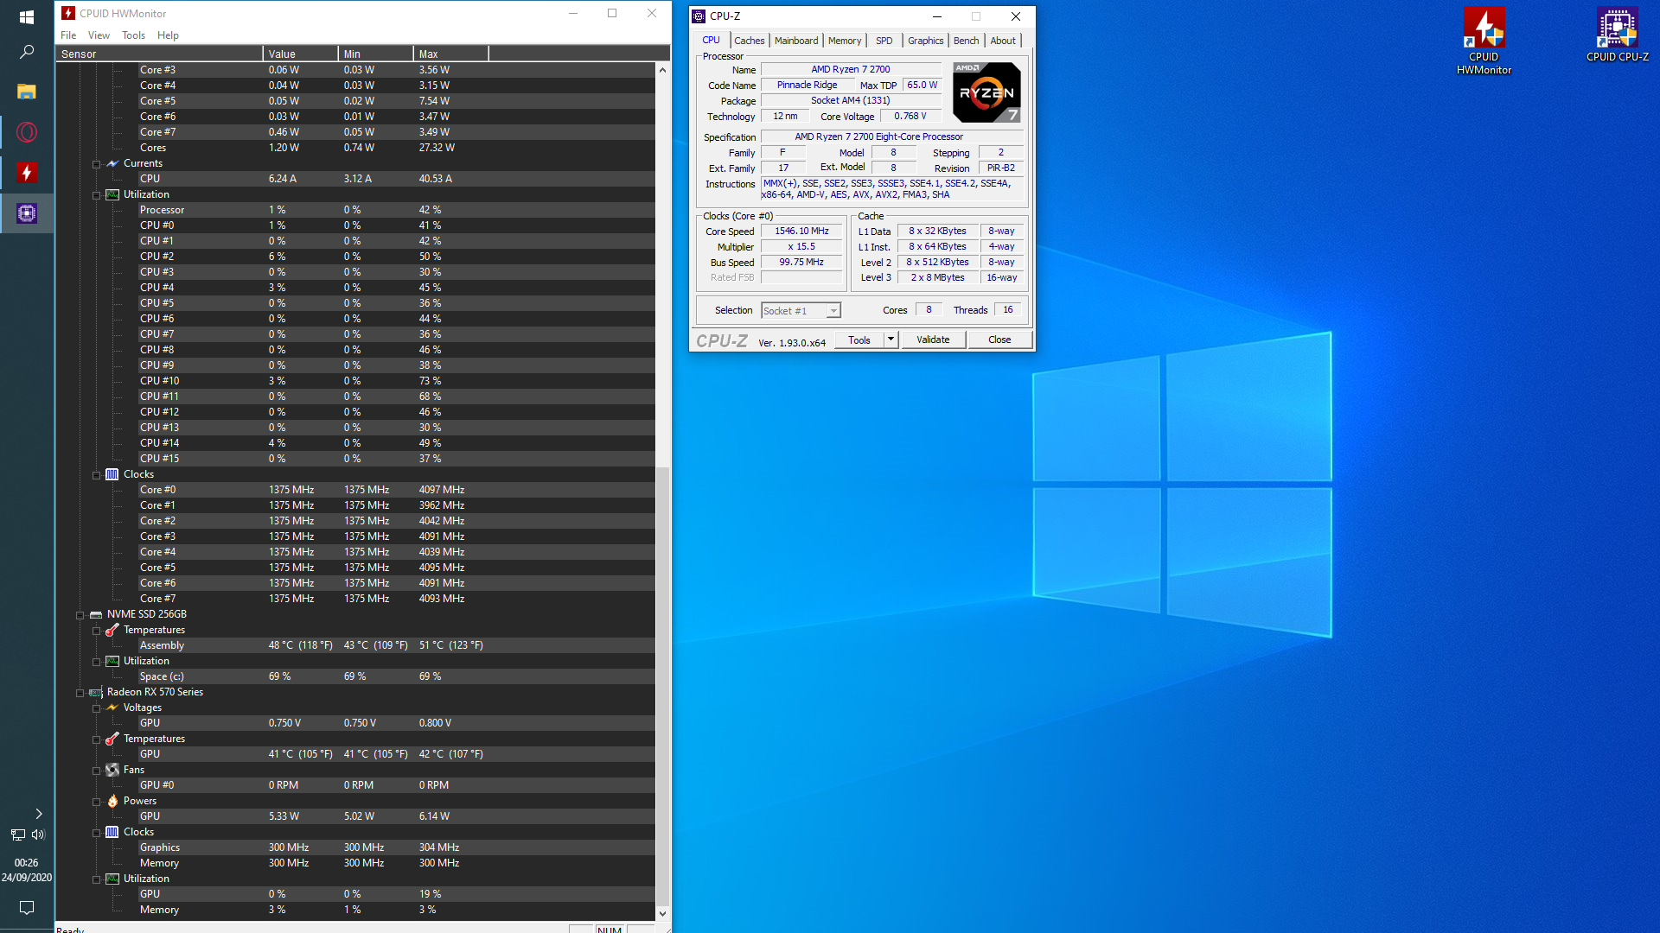Click the GPU Clocks category icon
This screenshot has height=933, width=1660.
[x=112, y=832]
